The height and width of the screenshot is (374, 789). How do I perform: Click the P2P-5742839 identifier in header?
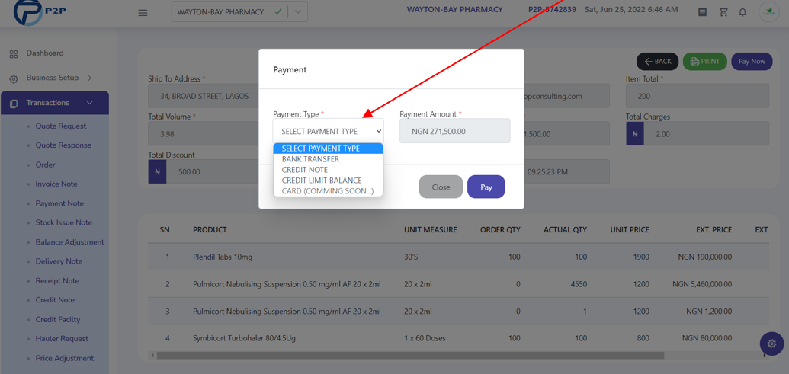552,10
